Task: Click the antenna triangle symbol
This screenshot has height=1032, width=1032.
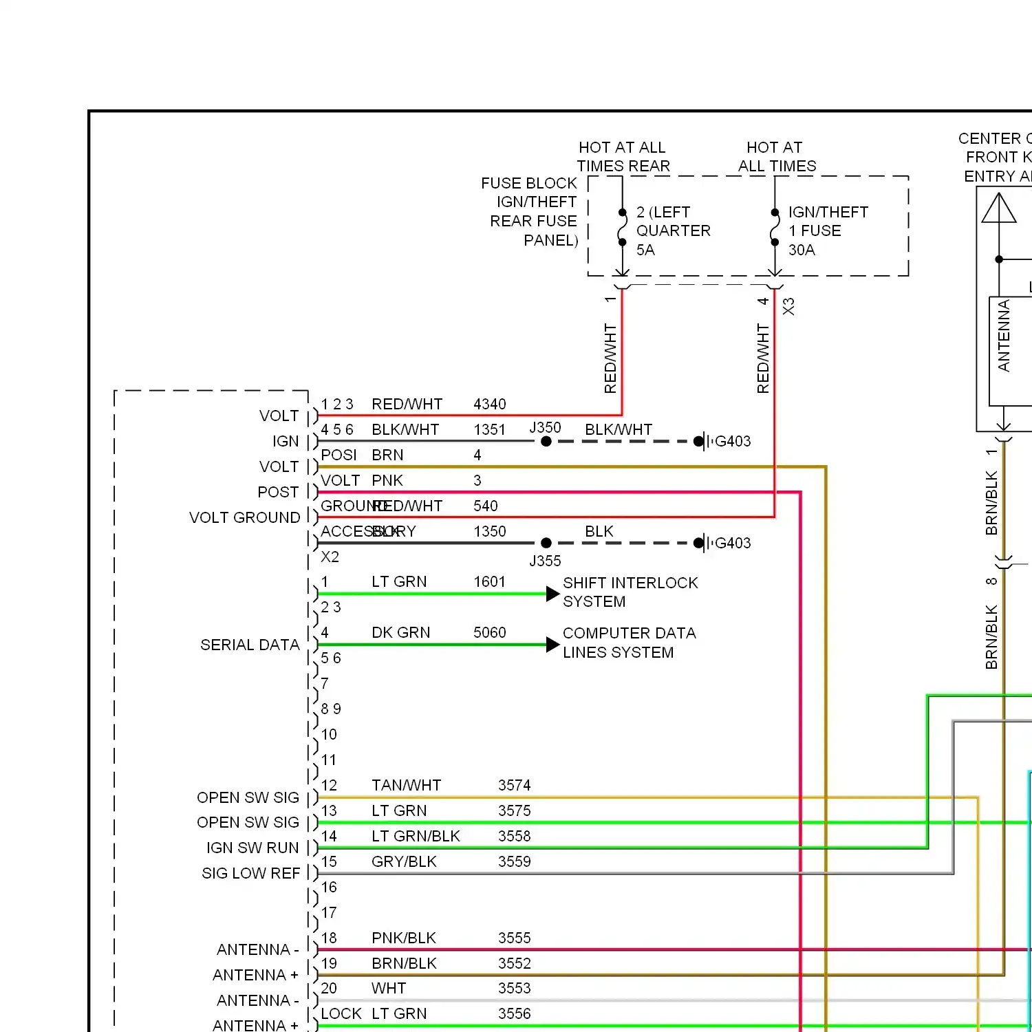Action: point(999,208)
